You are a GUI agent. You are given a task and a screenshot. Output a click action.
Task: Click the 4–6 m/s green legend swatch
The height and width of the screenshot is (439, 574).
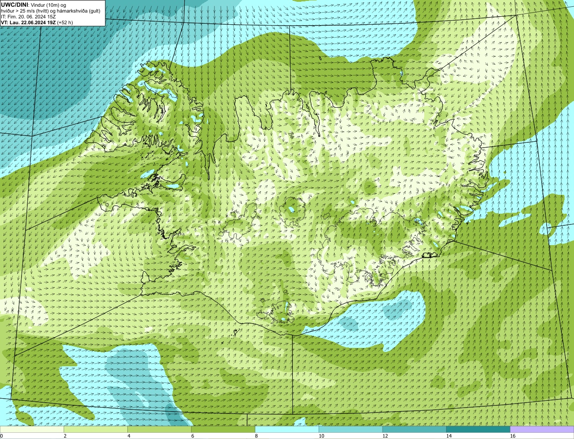159,429
